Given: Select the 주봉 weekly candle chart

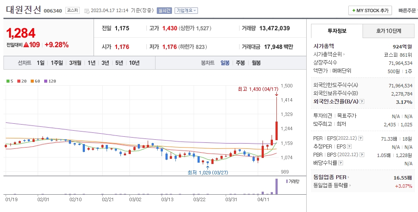Looking at the screenshot, I should 240,63.
